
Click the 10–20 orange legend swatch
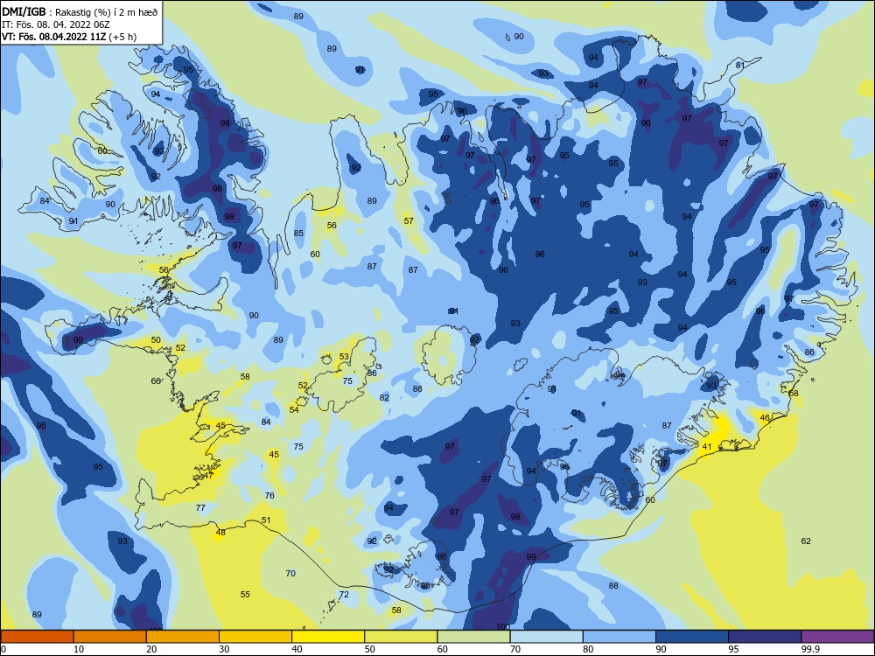pyautogui.click(x=110, y=637)
